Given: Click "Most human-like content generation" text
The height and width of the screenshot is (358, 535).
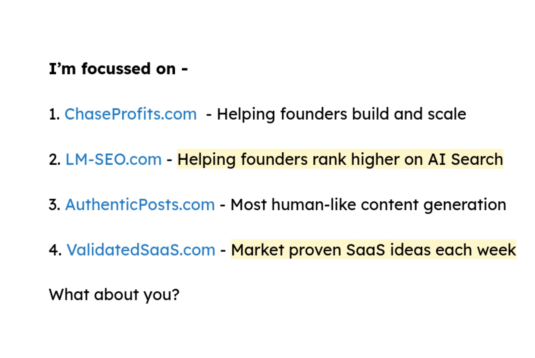Looking at the screenshot, I should click(x=368, y=205).
